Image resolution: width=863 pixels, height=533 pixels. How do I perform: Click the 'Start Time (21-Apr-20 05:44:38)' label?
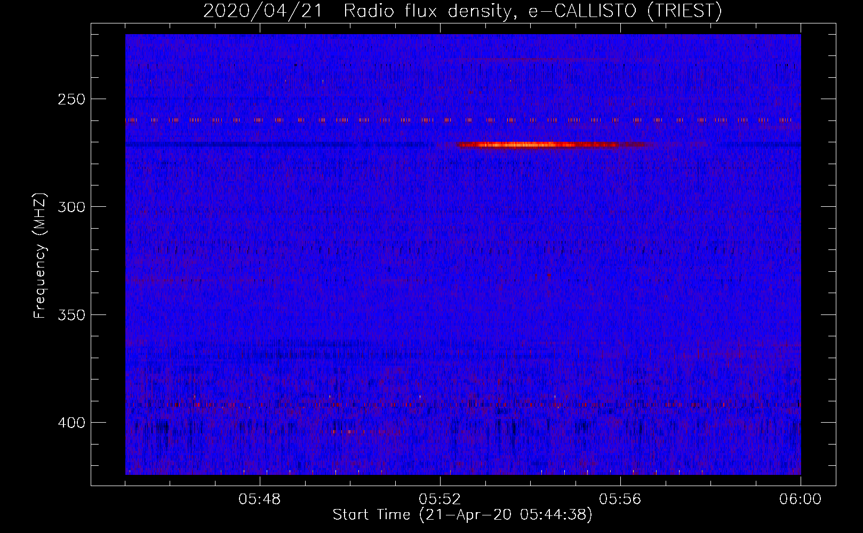462,515
